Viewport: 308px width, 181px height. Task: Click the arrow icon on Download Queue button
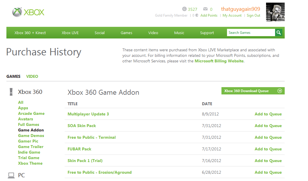point(279,91)
